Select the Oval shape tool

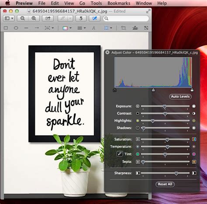tap(16, 28)
